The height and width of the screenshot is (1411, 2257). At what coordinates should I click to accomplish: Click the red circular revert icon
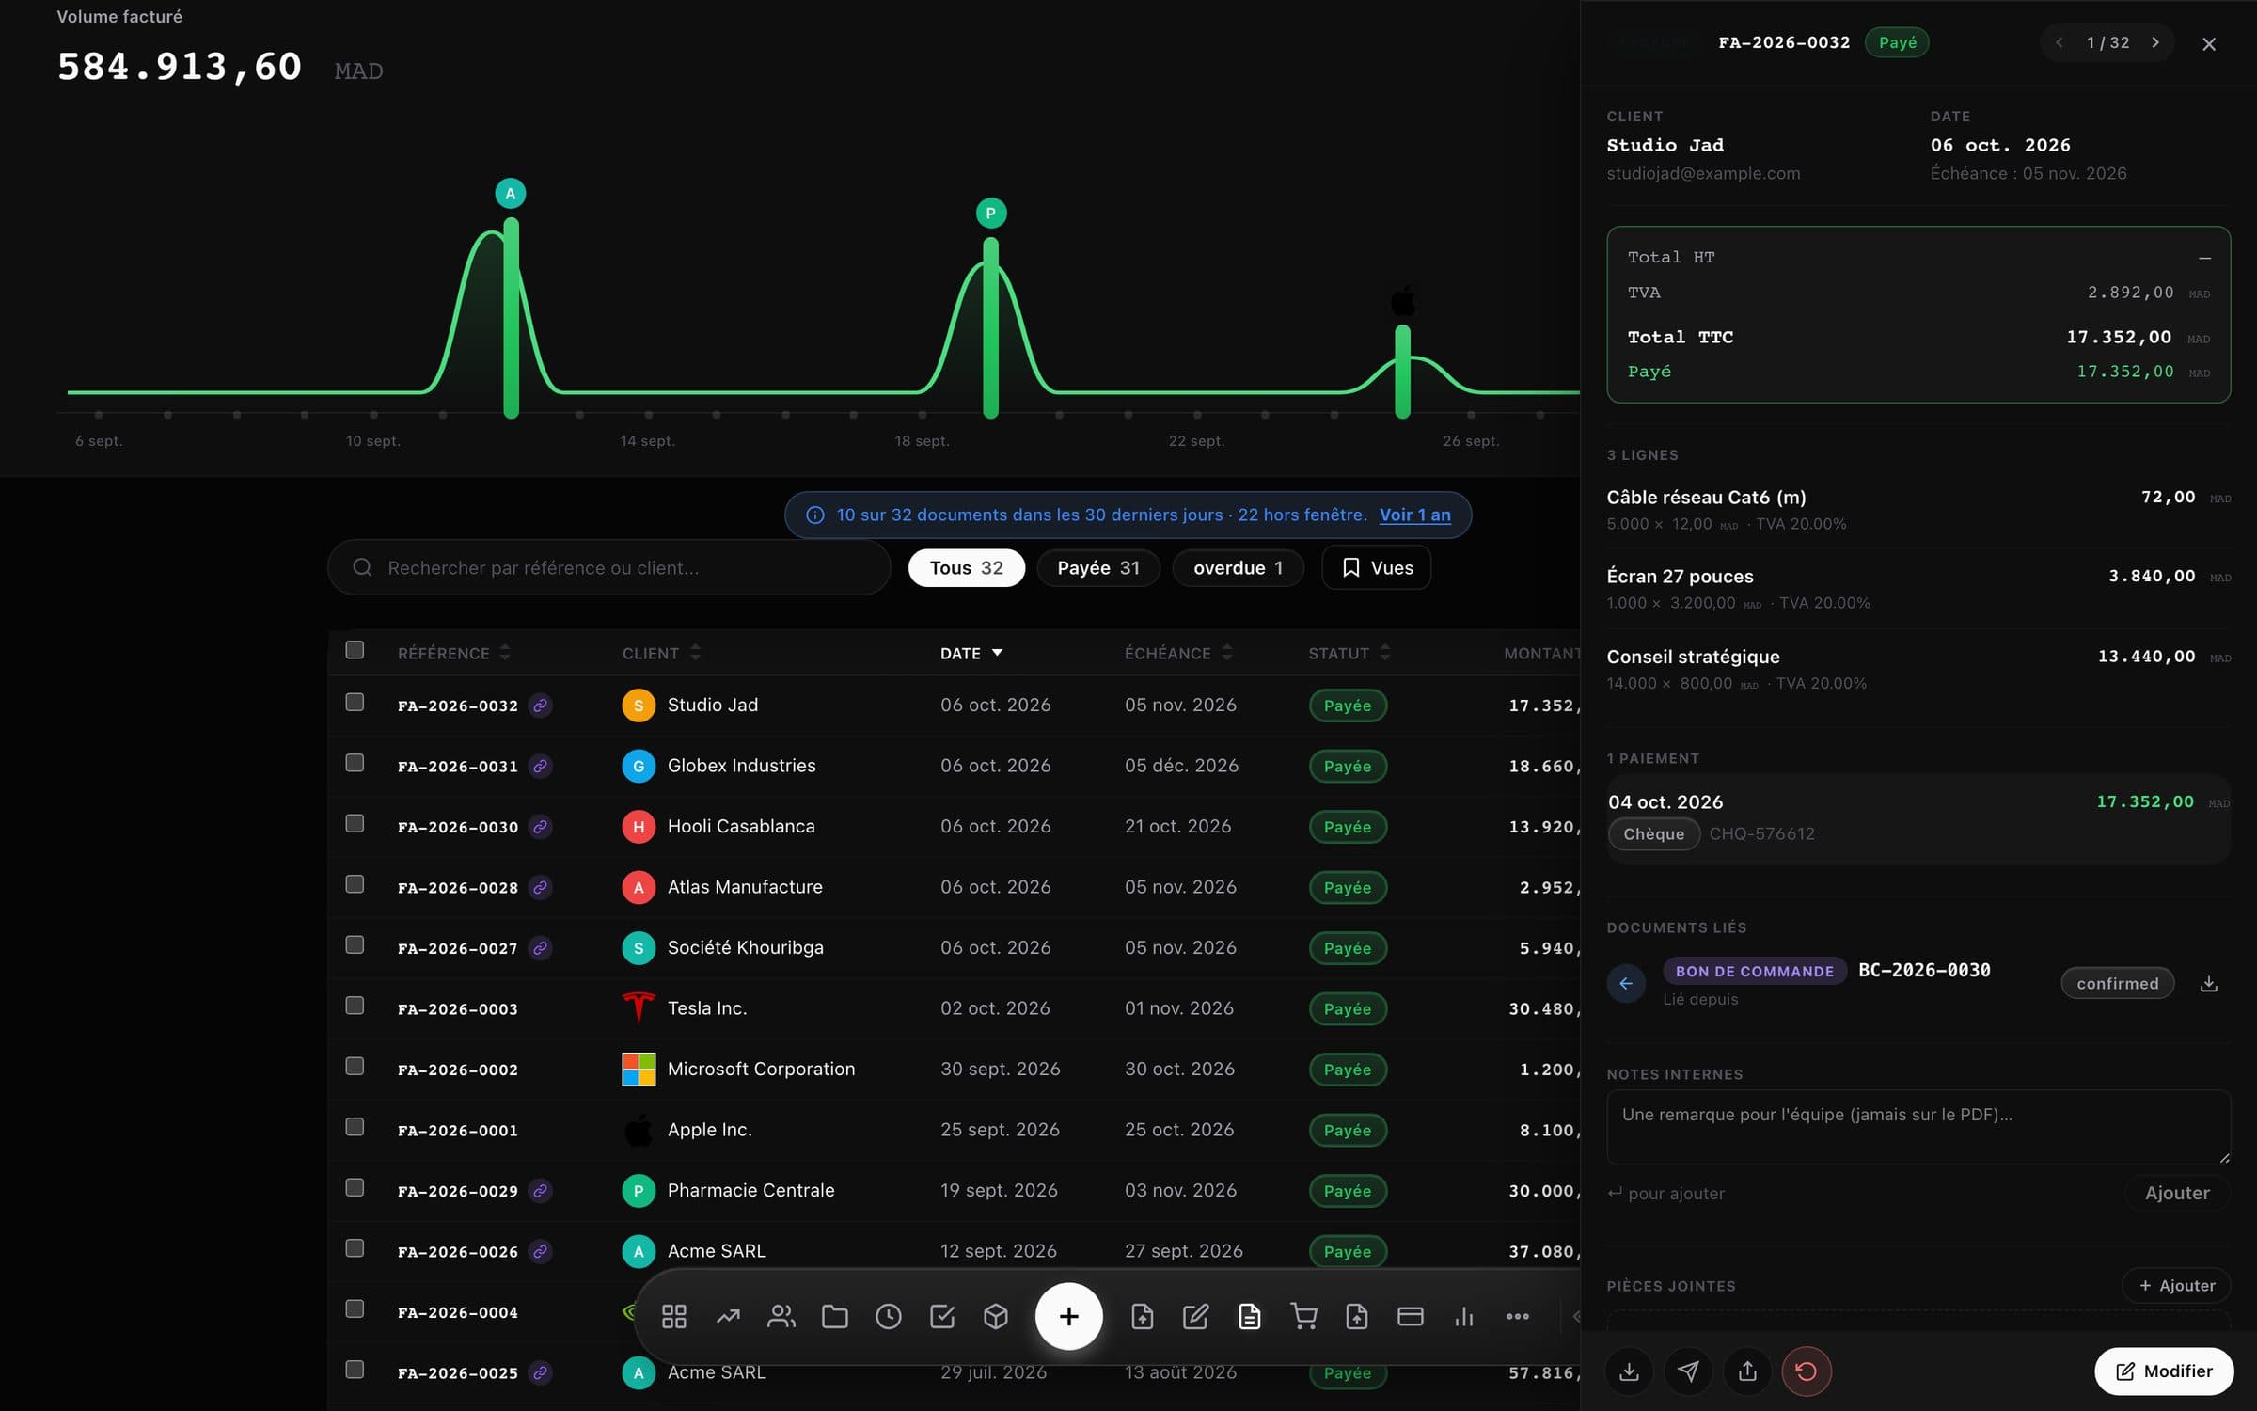point(1806,1371)
